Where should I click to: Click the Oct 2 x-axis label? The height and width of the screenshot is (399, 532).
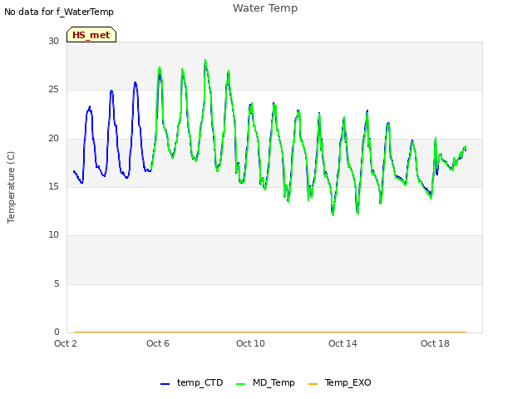(x=66, y=343)
